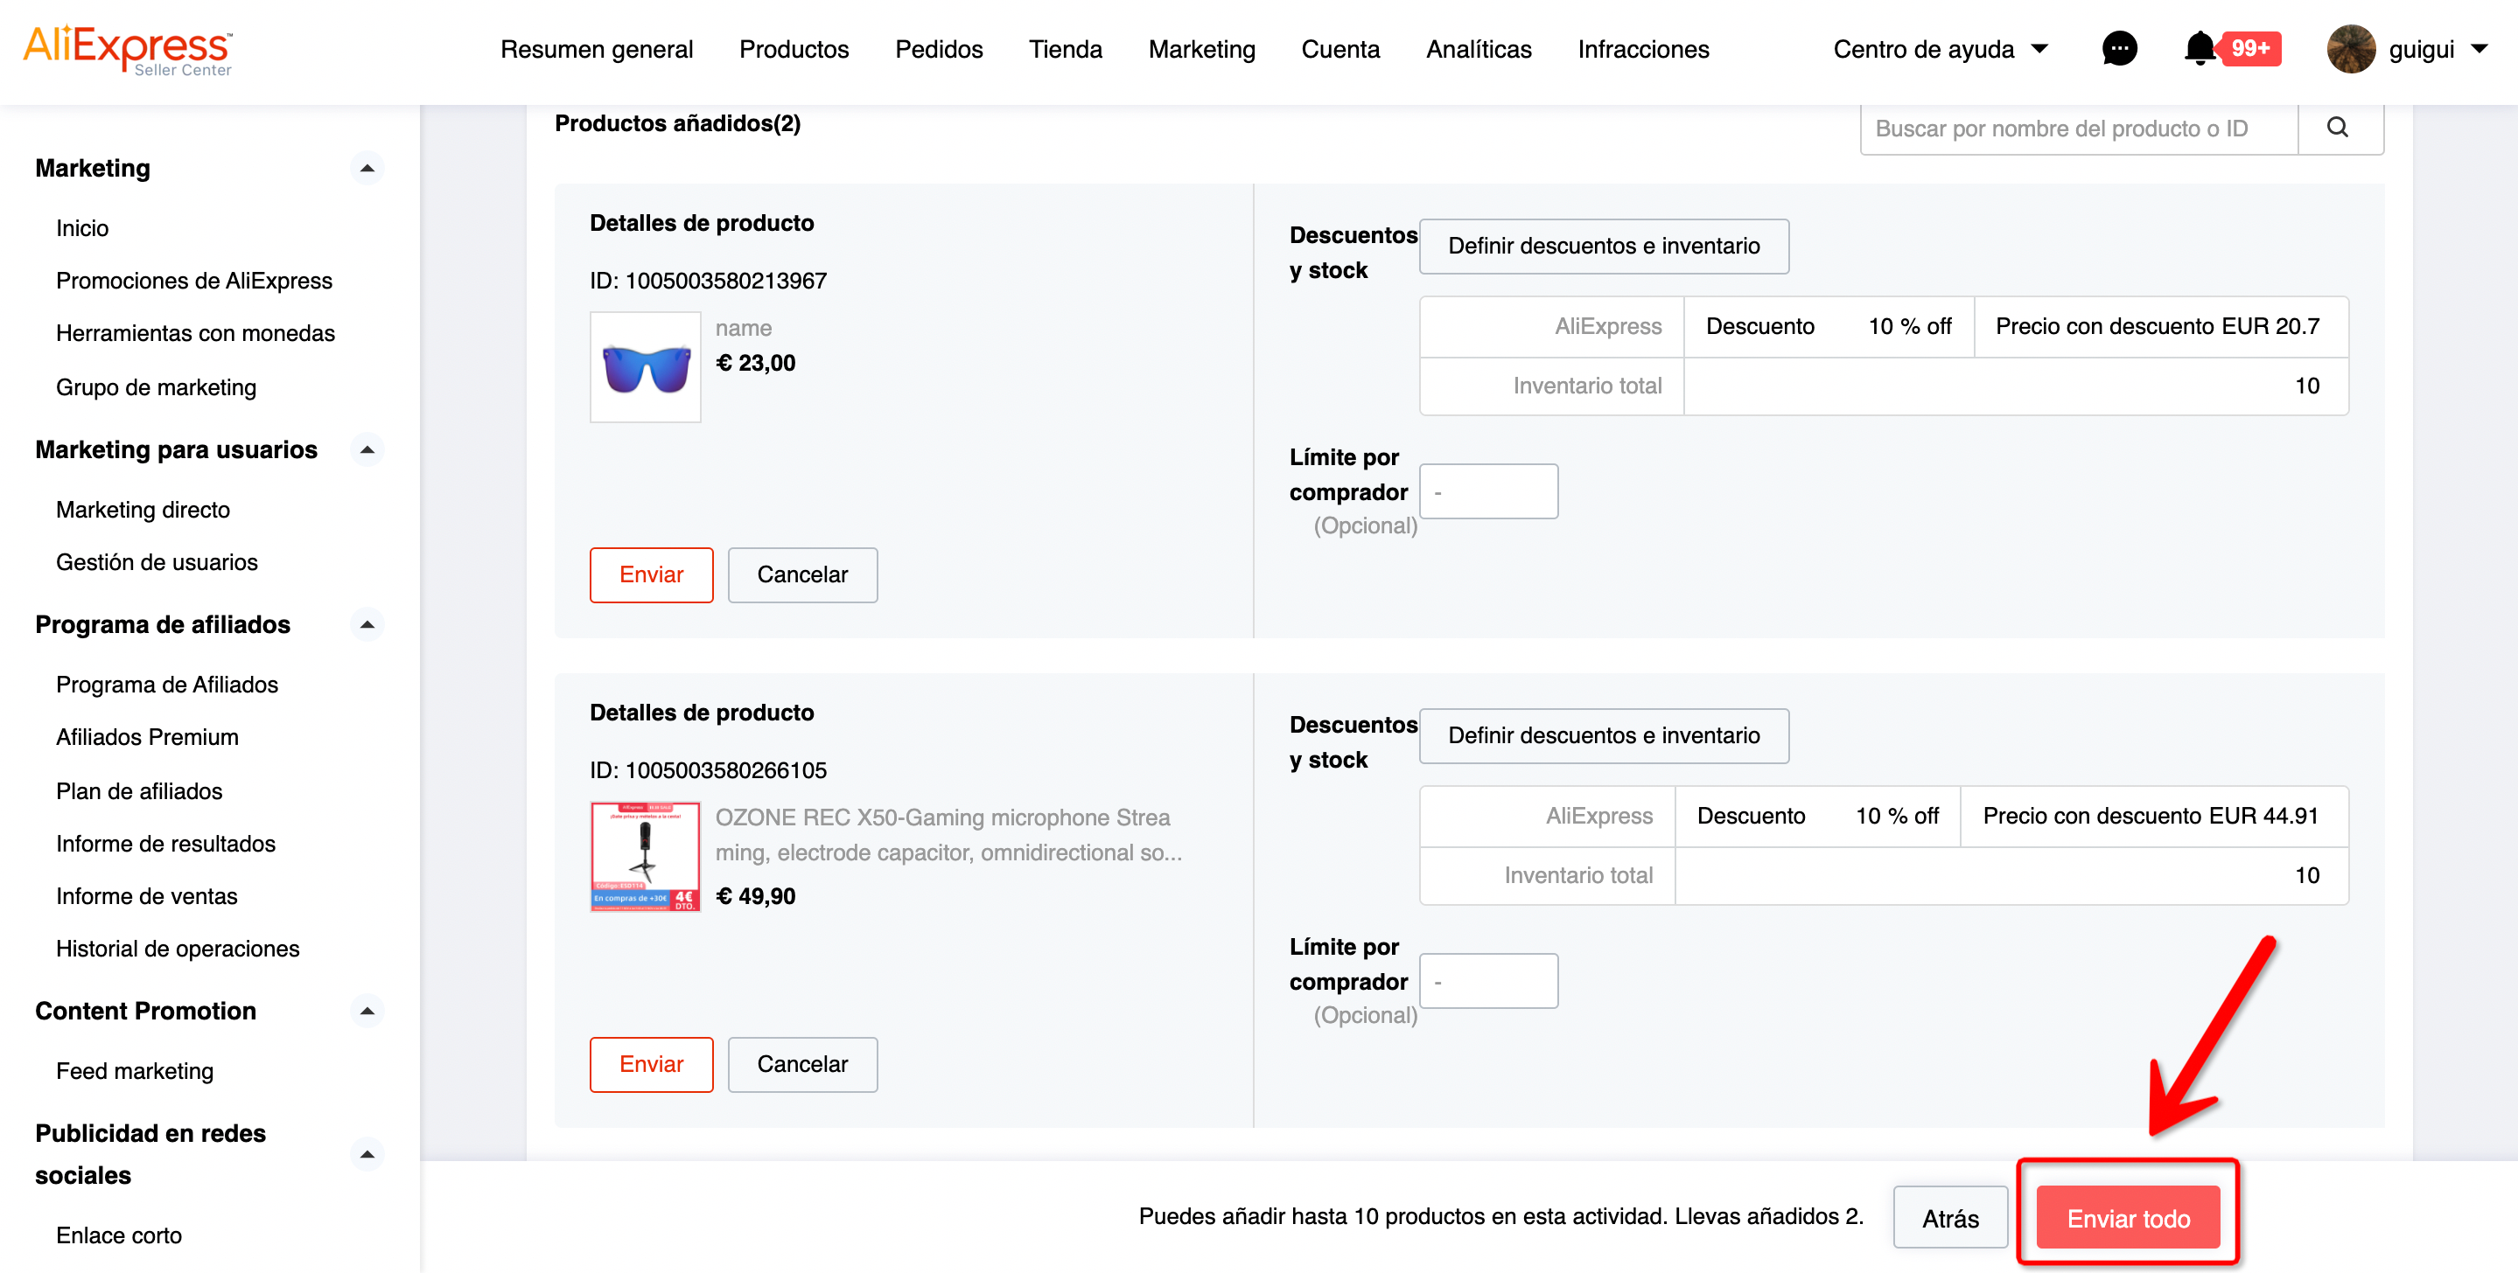
Task: Expand the guigui account dropdown arrow
Action: click(2479, 49)
